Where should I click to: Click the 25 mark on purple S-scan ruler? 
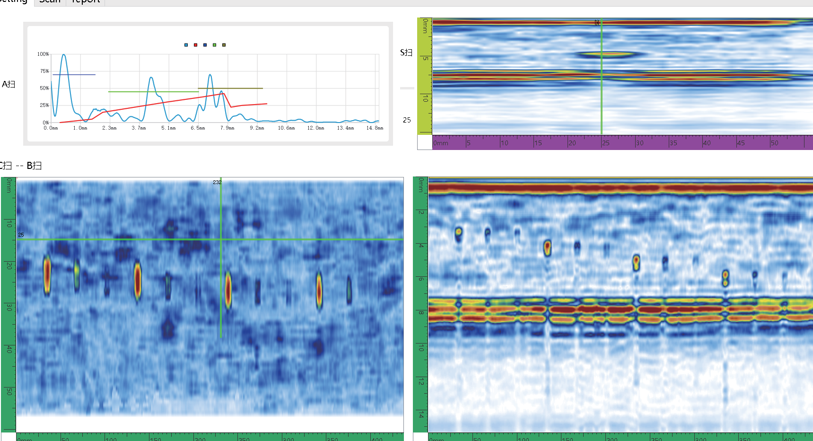[x=605, y=143]
